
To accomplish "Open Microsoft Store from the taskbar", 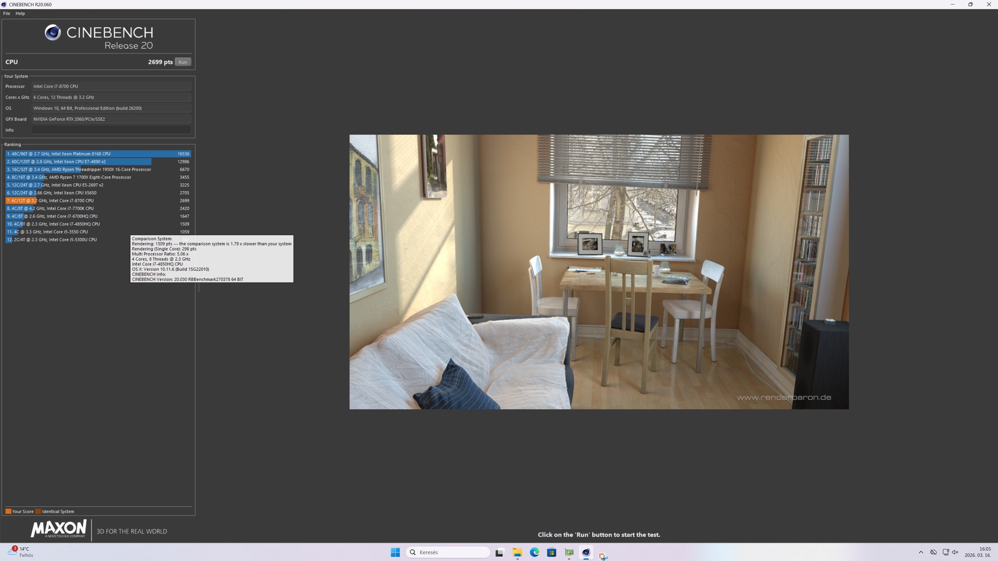I will tap(551, 552).
